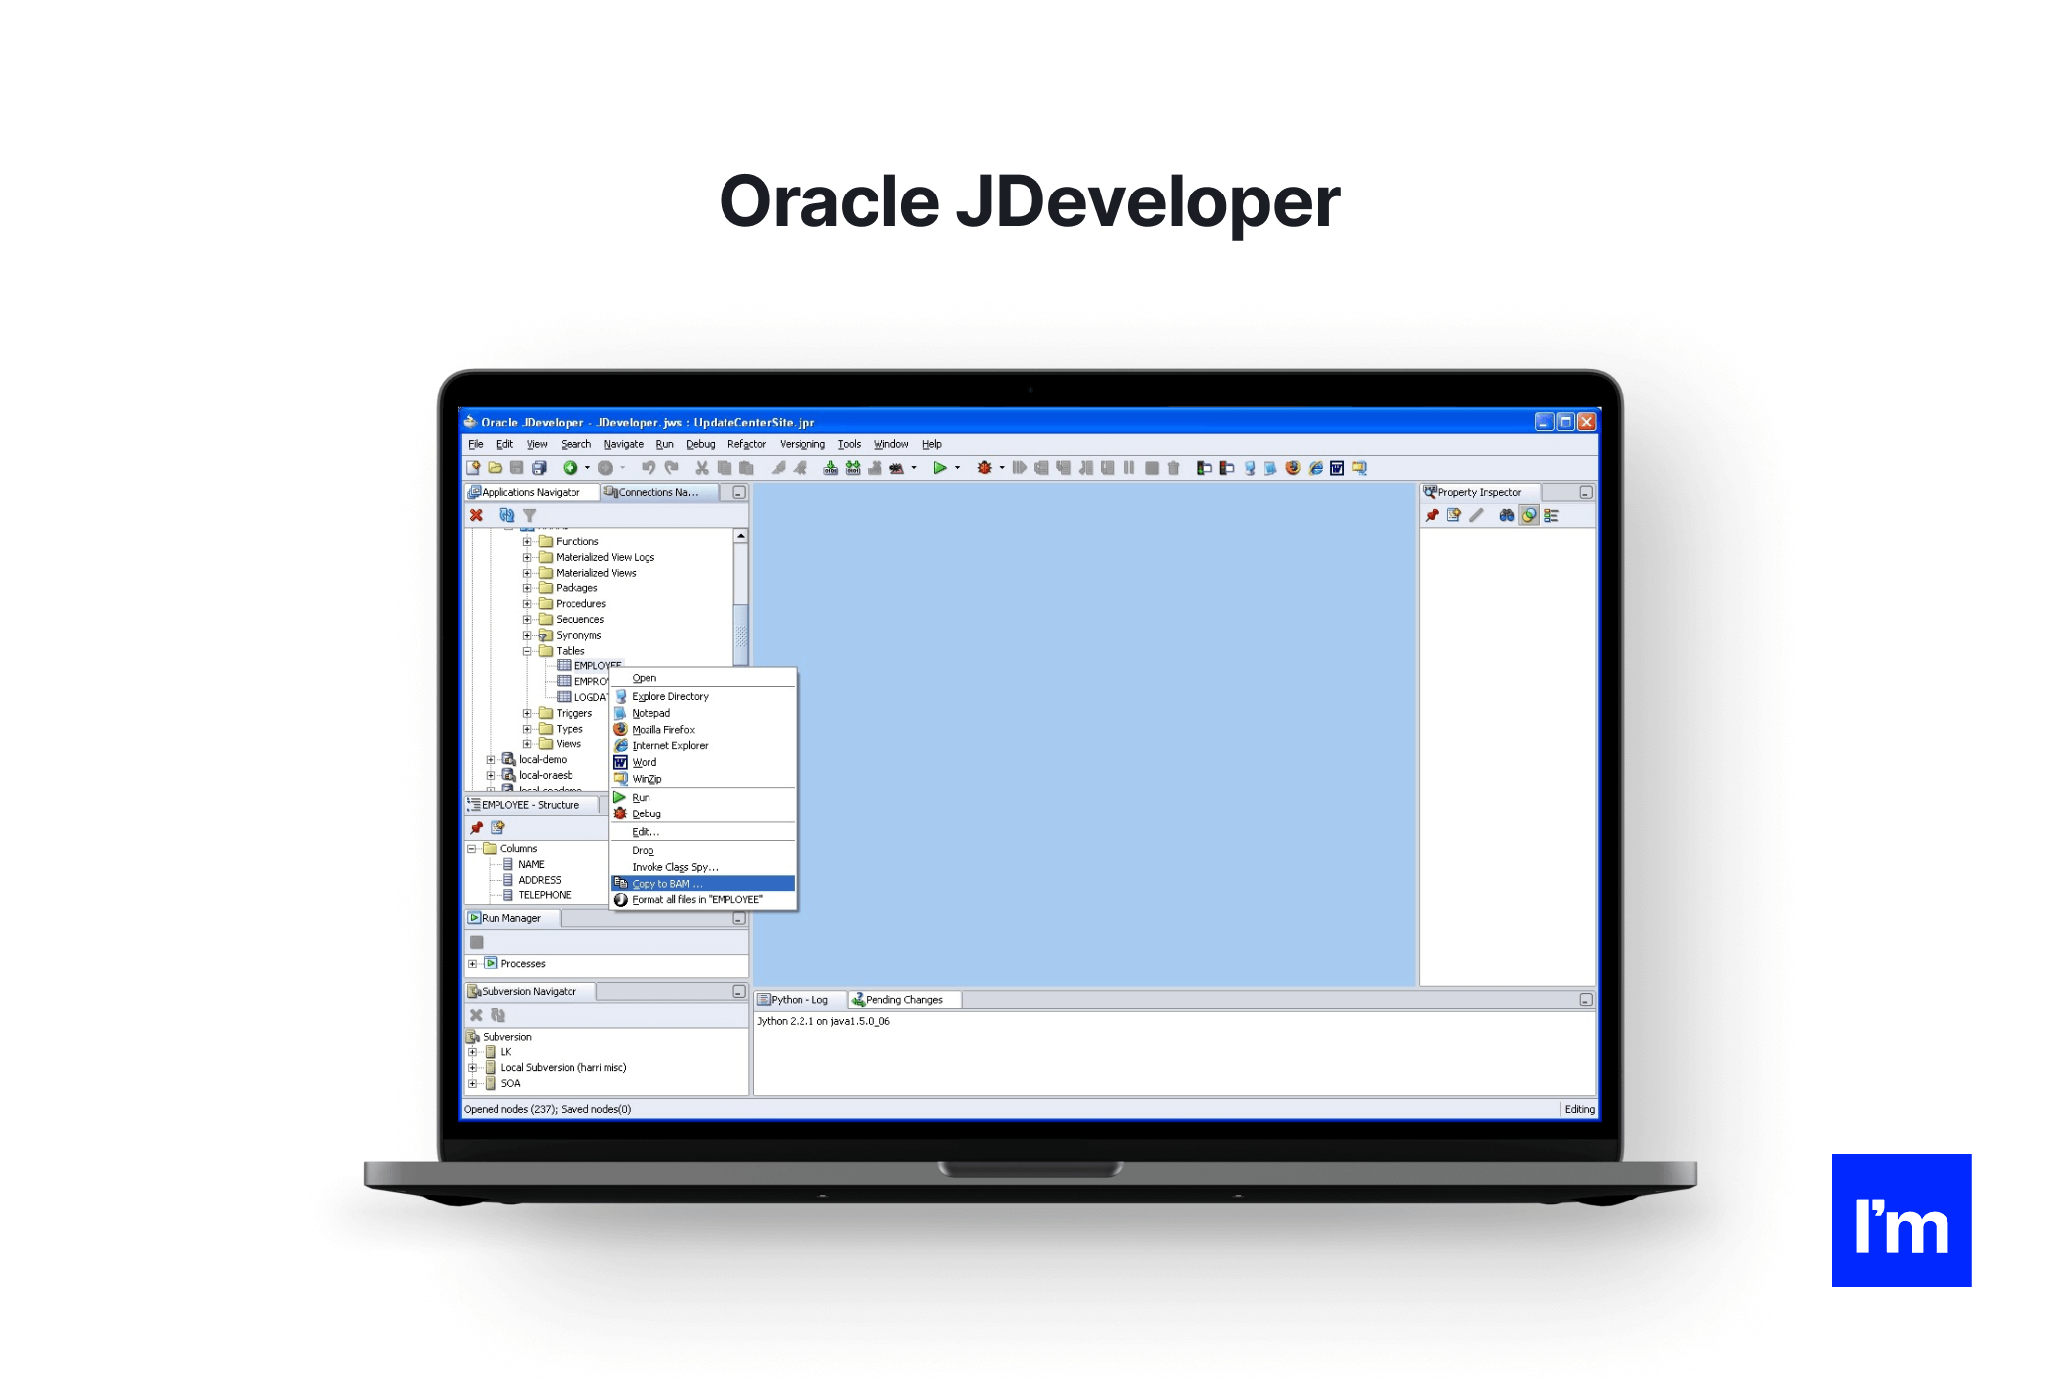Switch to the Connections Navigator tab
Image resolution: width=2061 pixels, height=1394 pixels.
[x=658, y=493]
